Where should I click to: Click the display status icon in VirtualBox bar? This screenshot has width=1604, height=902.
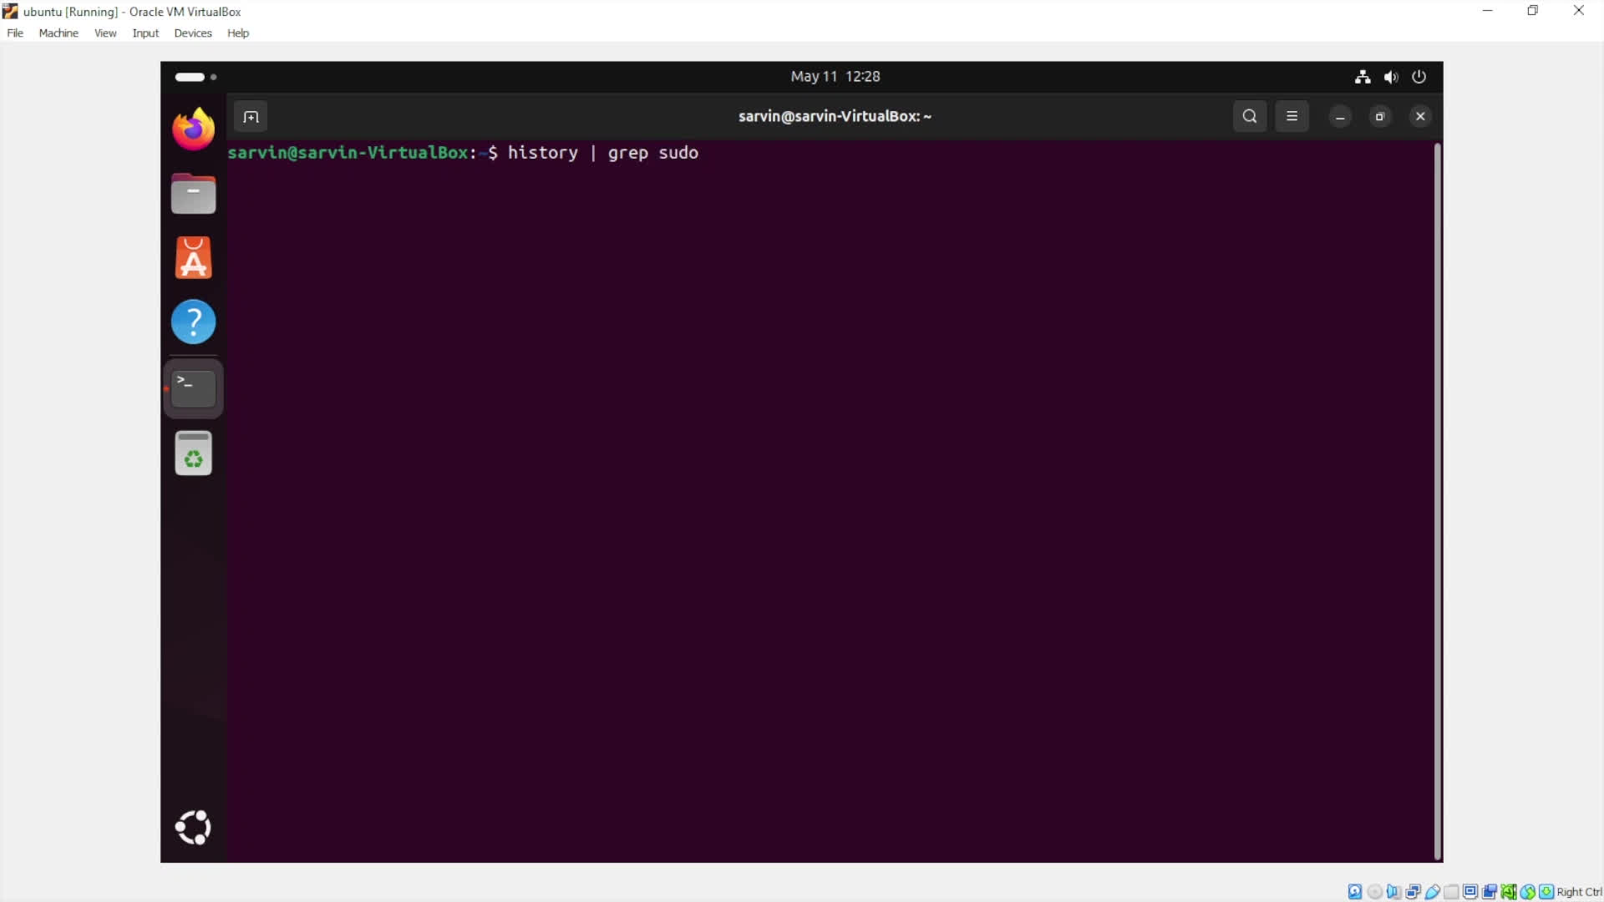[x=1470, y=892]
